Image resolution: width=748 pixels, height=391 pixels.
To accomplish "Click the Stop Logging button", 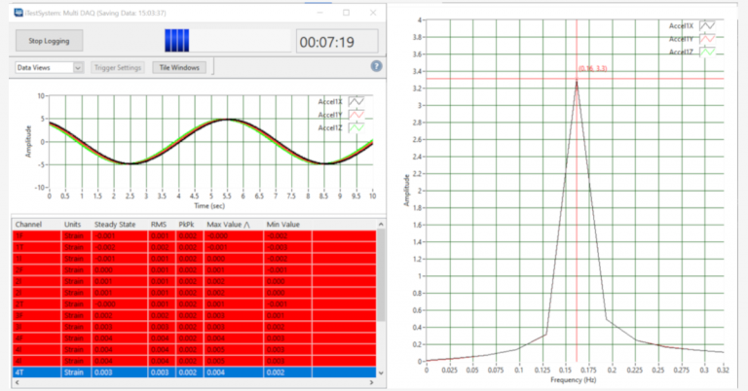I will (49, 41).
